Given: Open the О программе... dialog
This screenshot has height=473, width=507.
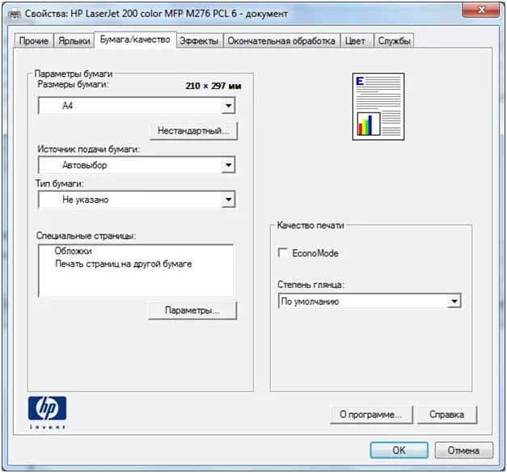Looking at the screenshot, I should pos(371,414).
